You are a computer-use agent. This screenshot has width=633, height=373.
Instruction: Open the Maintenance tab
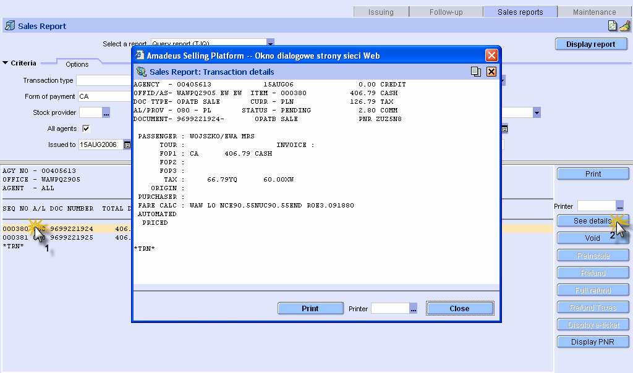coord(595,12)
